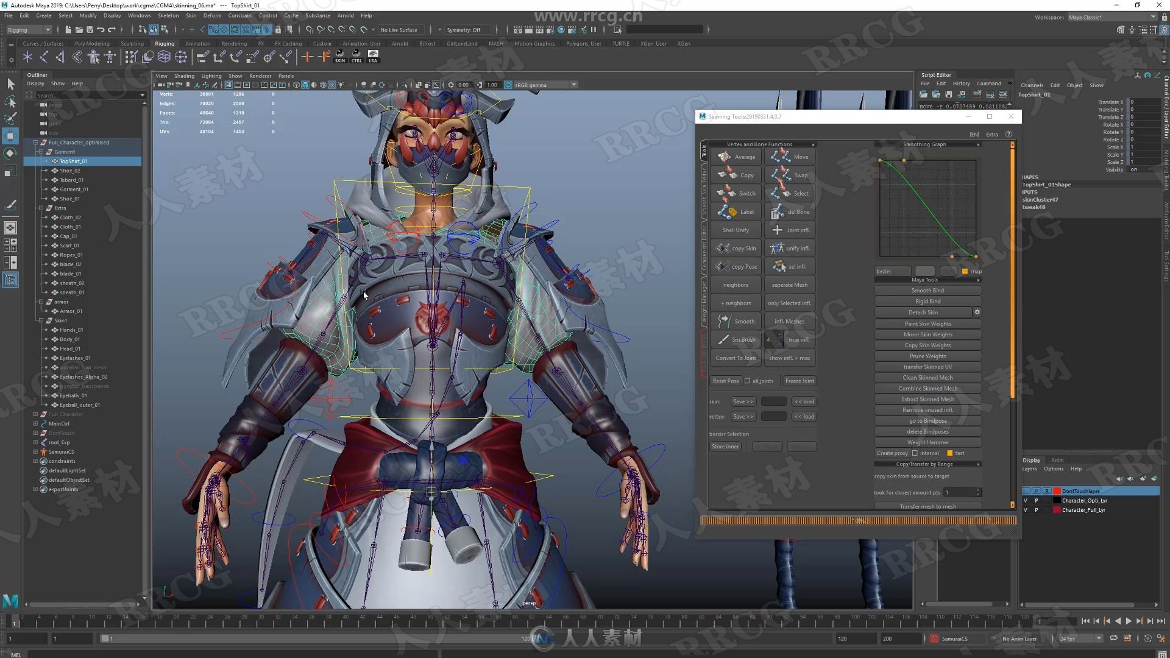Toggle the snap checkbox under Smoothing Graph

965,271
